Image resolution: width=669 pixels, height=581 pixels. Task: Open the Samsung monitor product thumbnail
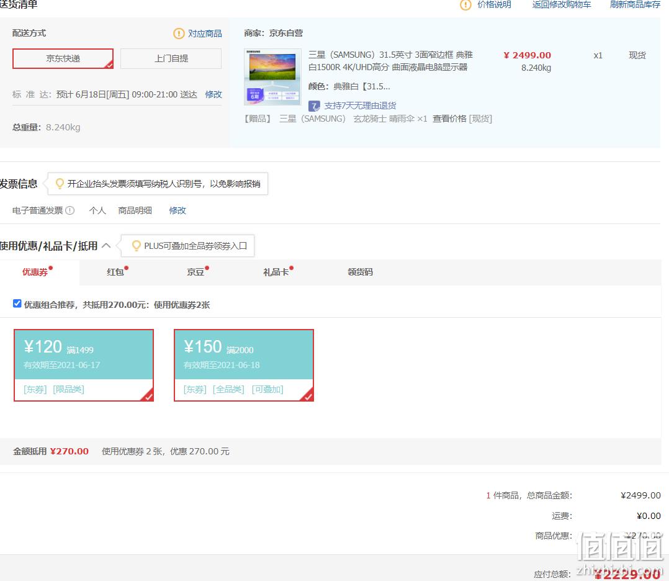(x=272, y=77)
